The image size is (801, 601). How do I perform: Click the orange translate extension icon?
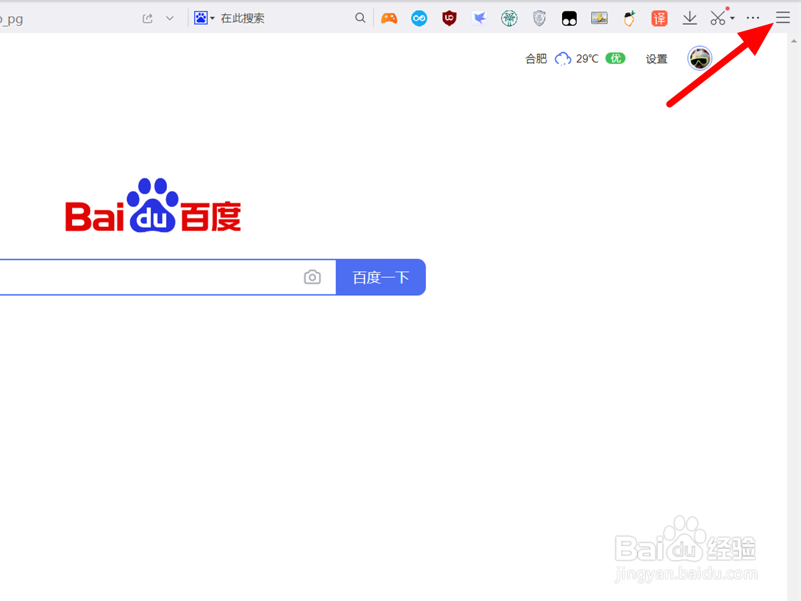coord(659,18)
